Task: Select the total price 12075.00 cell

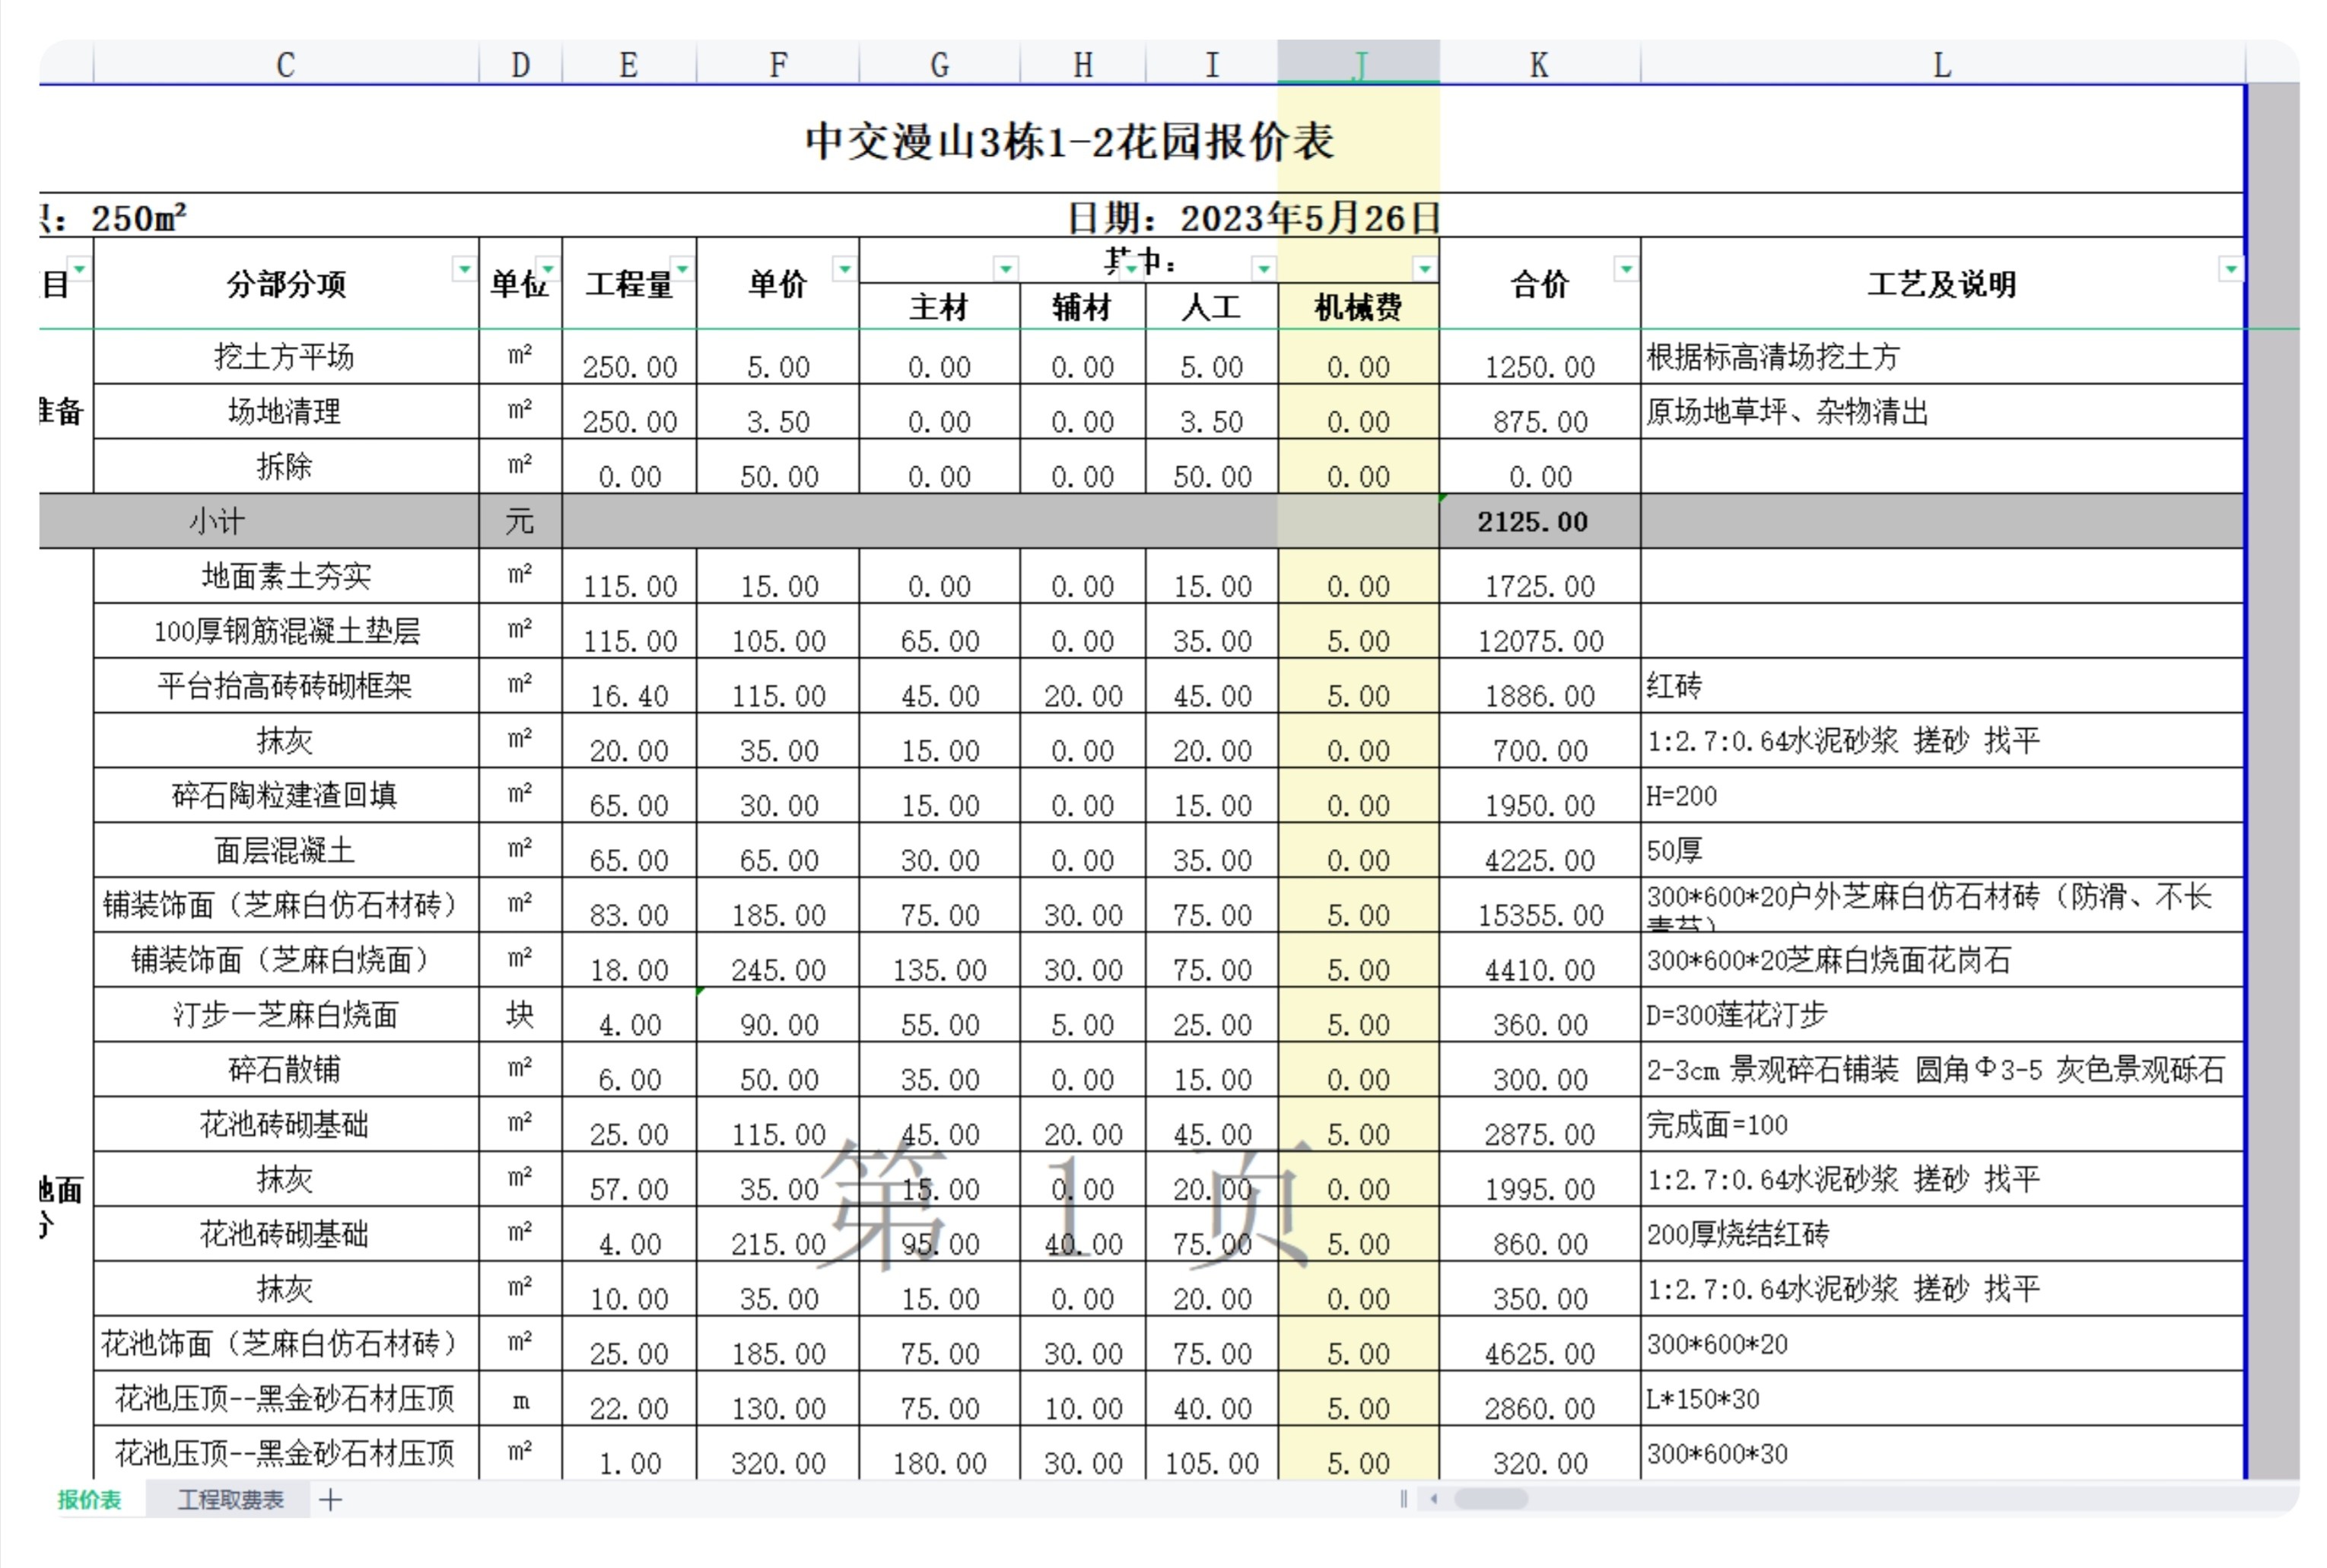Action: tap(1540, 631)
